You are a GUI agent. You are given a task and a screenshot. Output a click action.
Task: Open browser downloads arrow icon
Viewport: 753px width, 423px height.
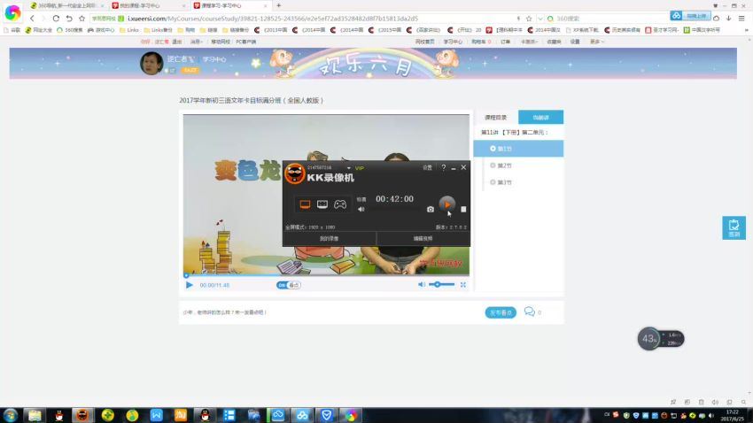(x=728, y=19)
